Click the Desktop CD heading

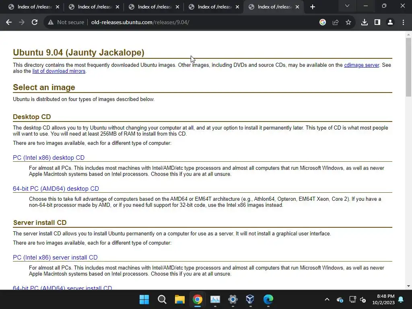click(32, 117)
